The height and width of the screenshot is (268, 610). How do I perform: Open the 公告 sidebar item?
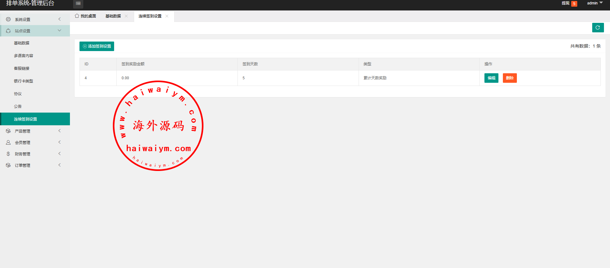pos(18,107)
